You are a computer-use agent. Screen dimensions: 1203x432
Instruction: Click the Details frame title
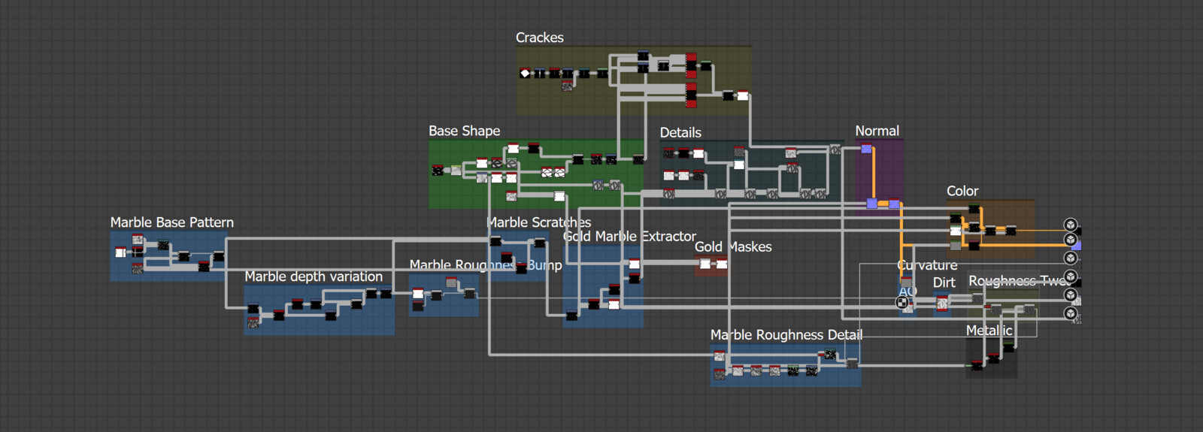pyautogui.click(x=680, y=132)
